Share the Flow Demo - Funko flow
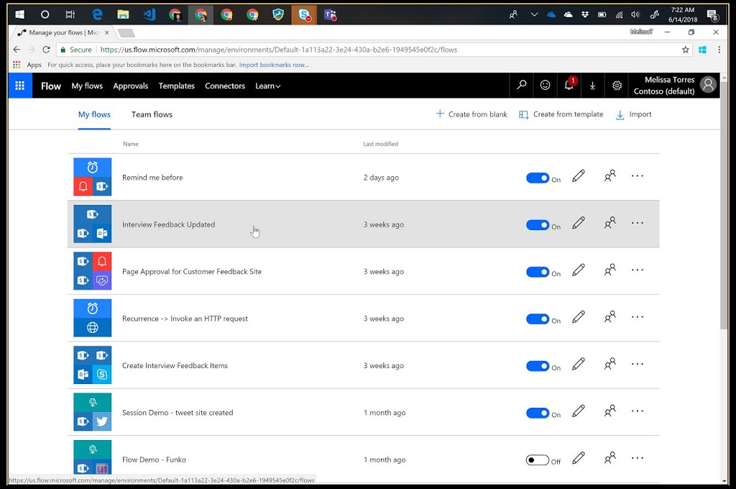This screenshot has width=736, height=489. point(609,458)
